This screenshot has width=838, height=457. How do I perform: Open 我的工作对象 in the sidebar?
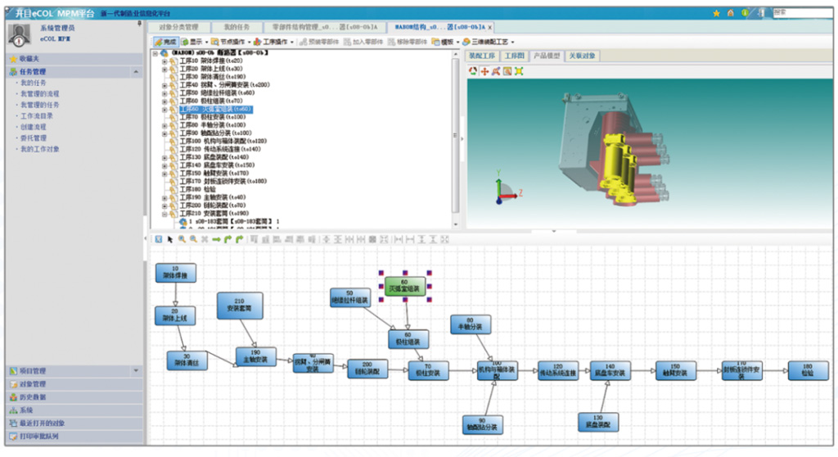39,149
